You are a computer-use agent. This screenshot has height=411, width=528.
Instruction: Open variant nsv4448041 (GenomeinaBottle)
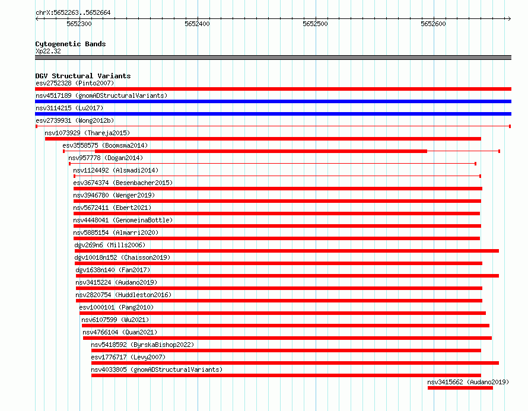[x=123, y=220]
